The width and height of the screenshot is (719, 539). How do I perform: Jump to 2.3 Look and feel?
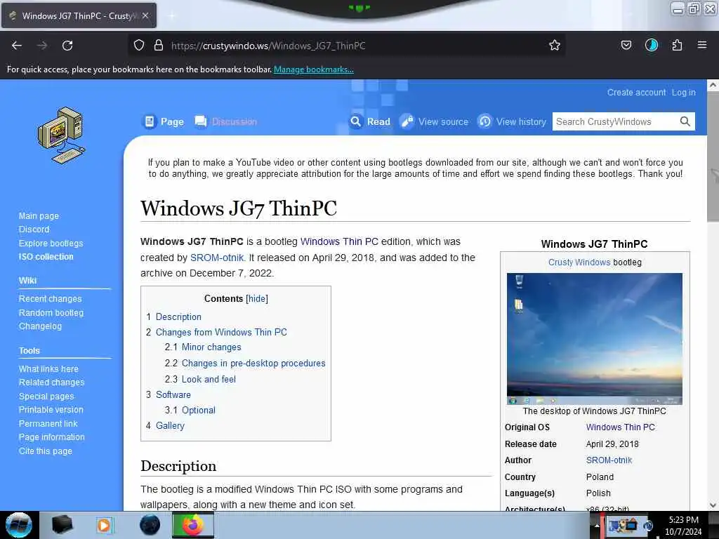point(209,379)
